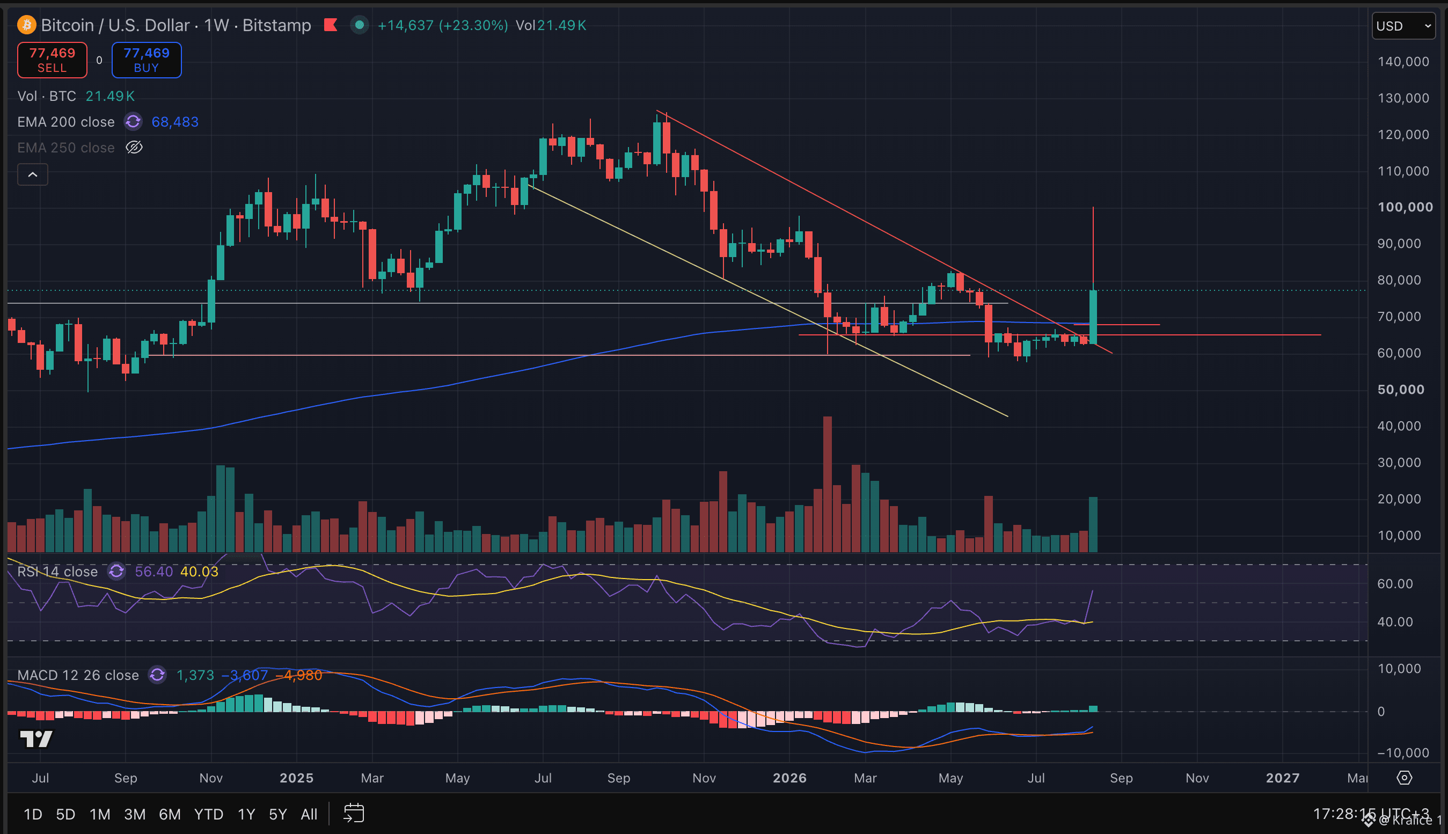Click the Vol · BTC legend label

tap(47, 96)
